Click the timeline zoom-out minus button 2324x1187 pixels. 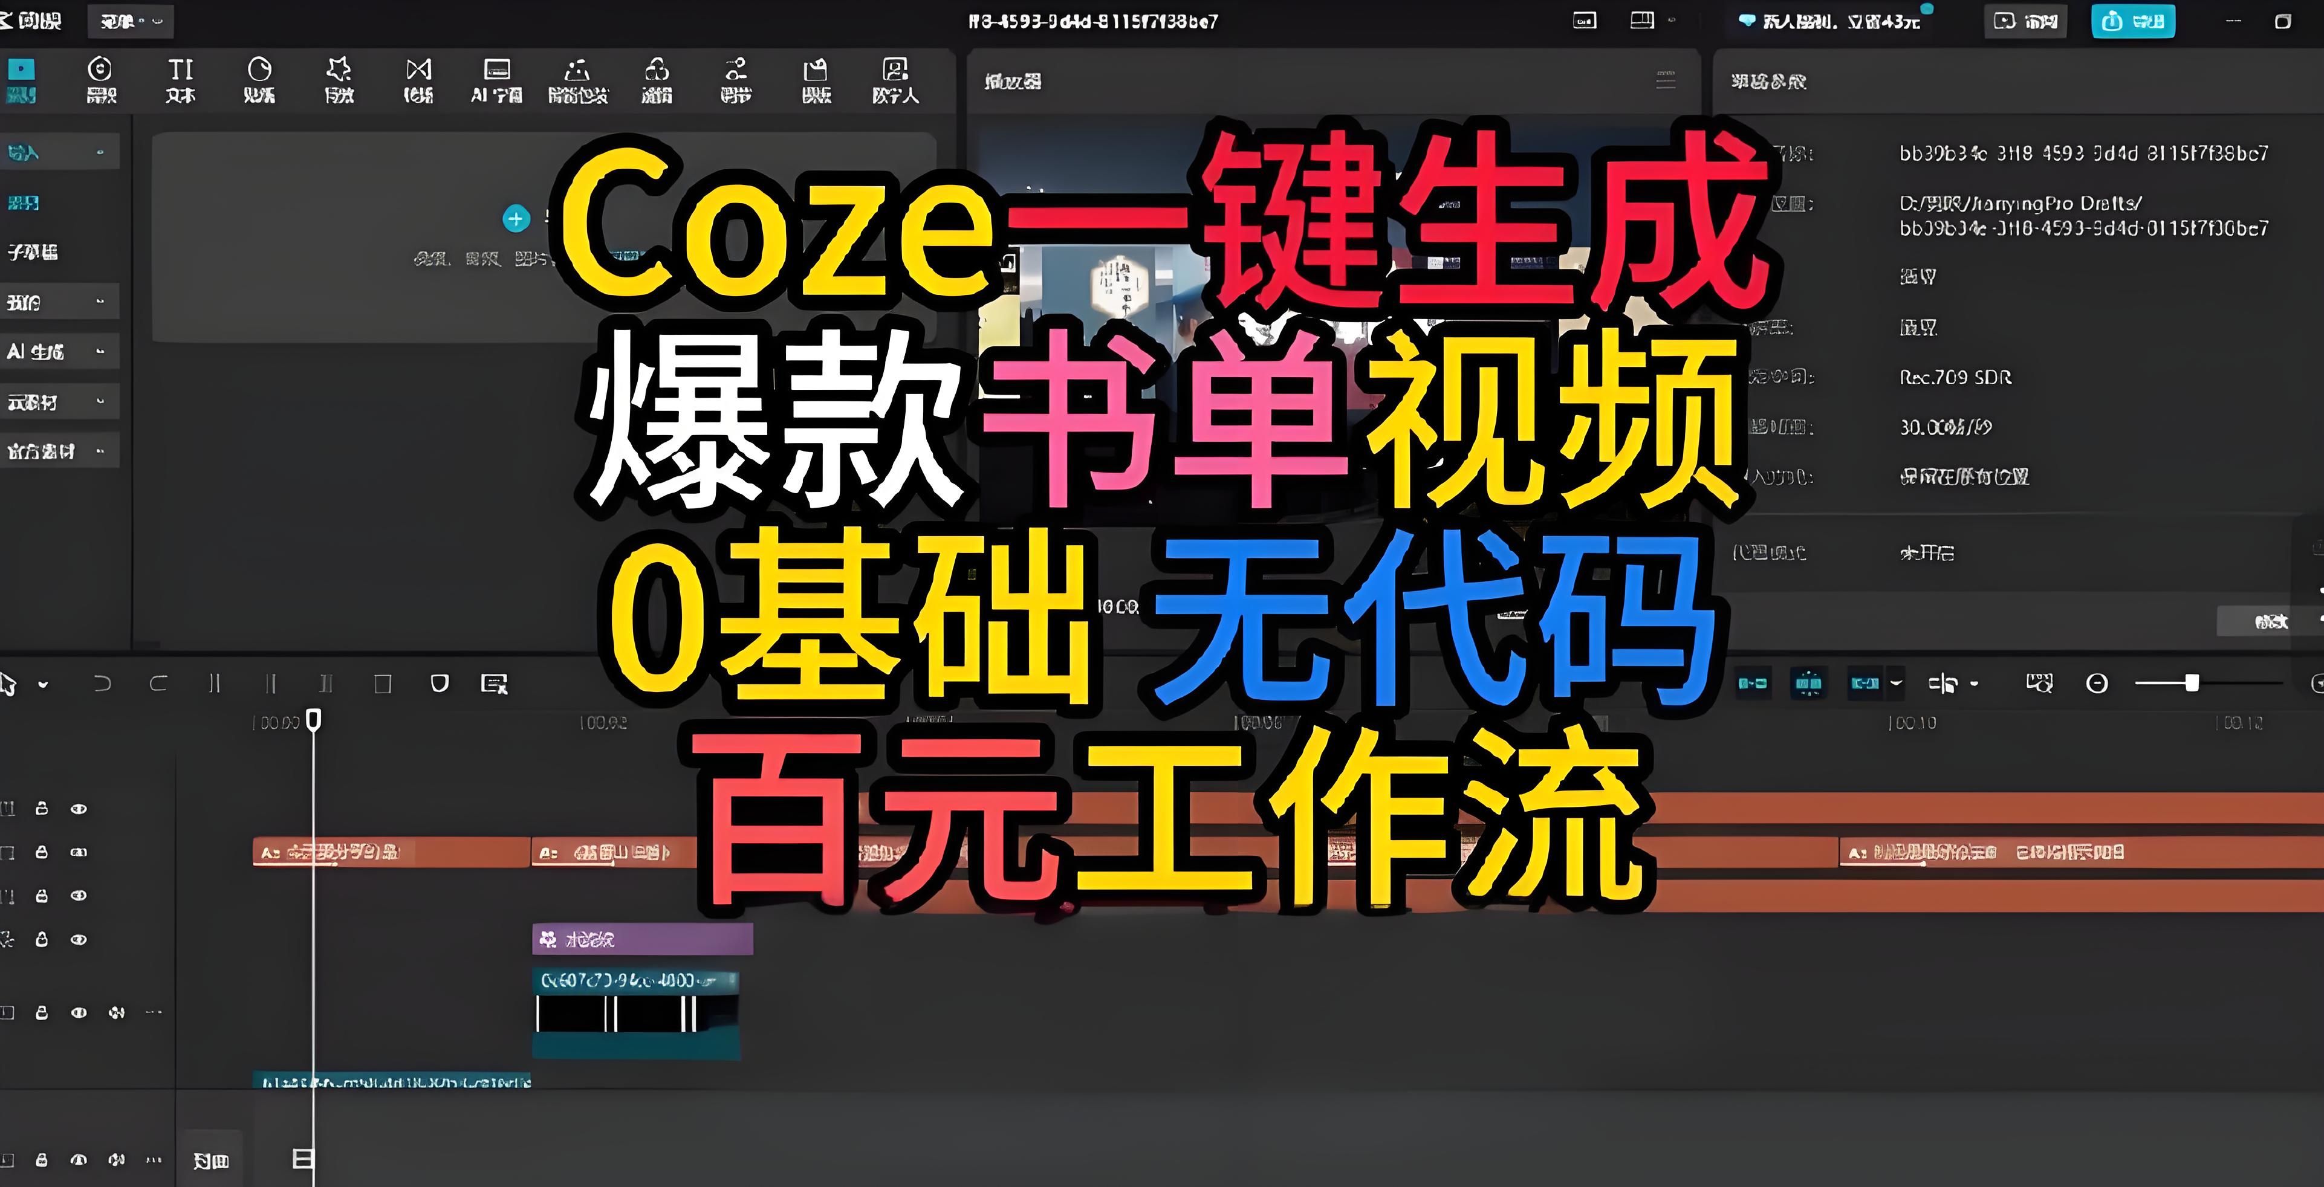2097,684
